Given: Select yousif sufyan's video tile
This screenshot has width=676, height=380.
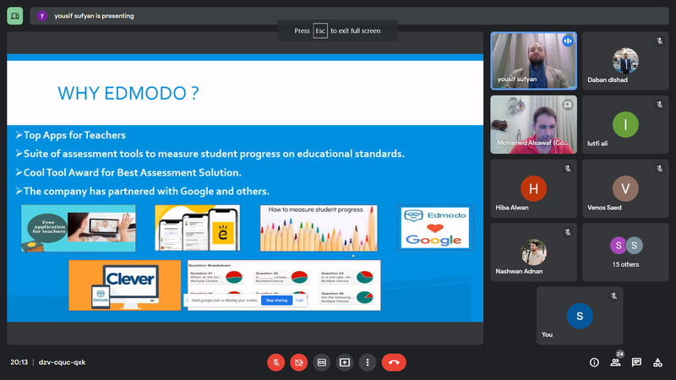Looking at the screenshot, I should pos(533,61).
